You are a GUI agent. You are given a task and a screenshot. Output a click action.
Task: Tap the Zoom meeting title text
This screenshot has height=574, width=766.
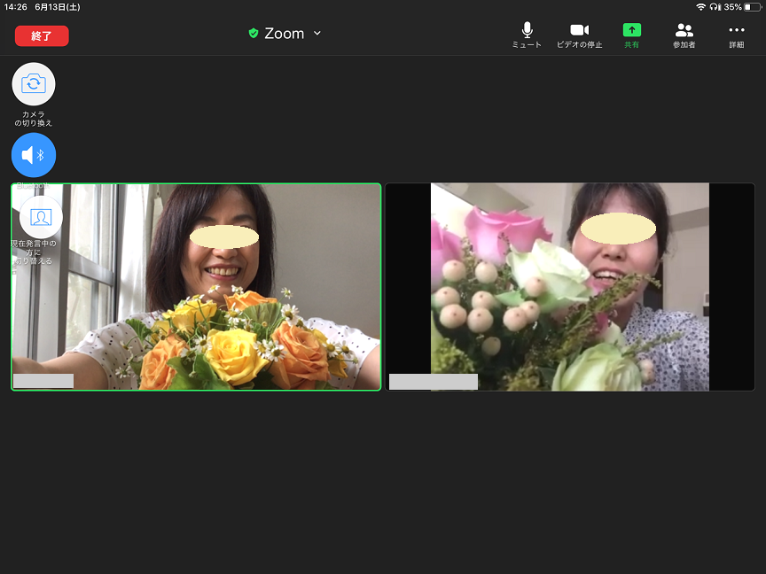[284, 34]
